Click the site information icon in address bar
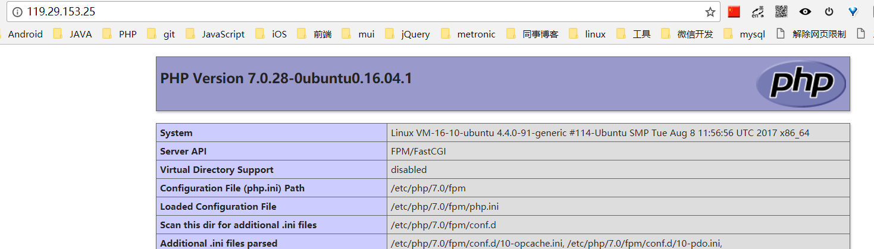The width and height of the screenshot is (874, 249). pyautogui.click(x=17, y=11)
